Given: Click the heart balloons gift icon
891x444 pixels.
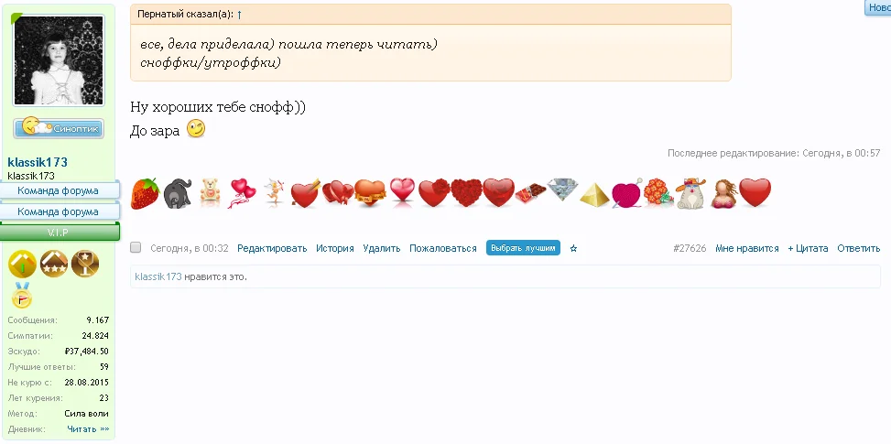Looking at the screenshot, I should point(242,193).
